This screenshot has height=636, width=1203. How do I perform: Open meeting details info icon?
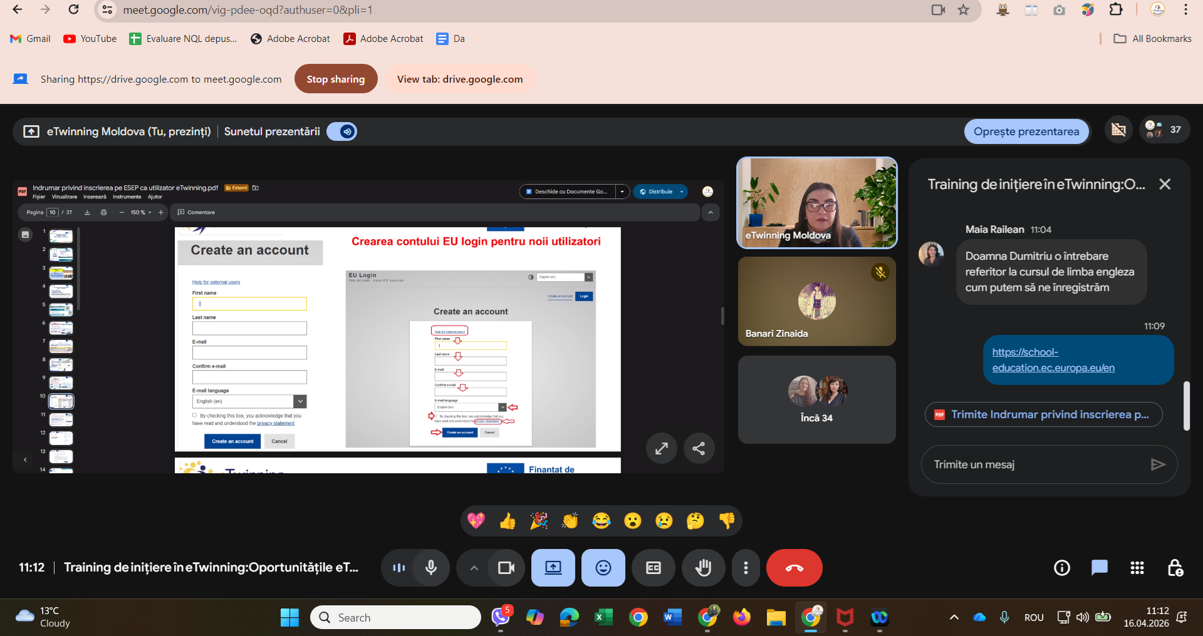1061,568
